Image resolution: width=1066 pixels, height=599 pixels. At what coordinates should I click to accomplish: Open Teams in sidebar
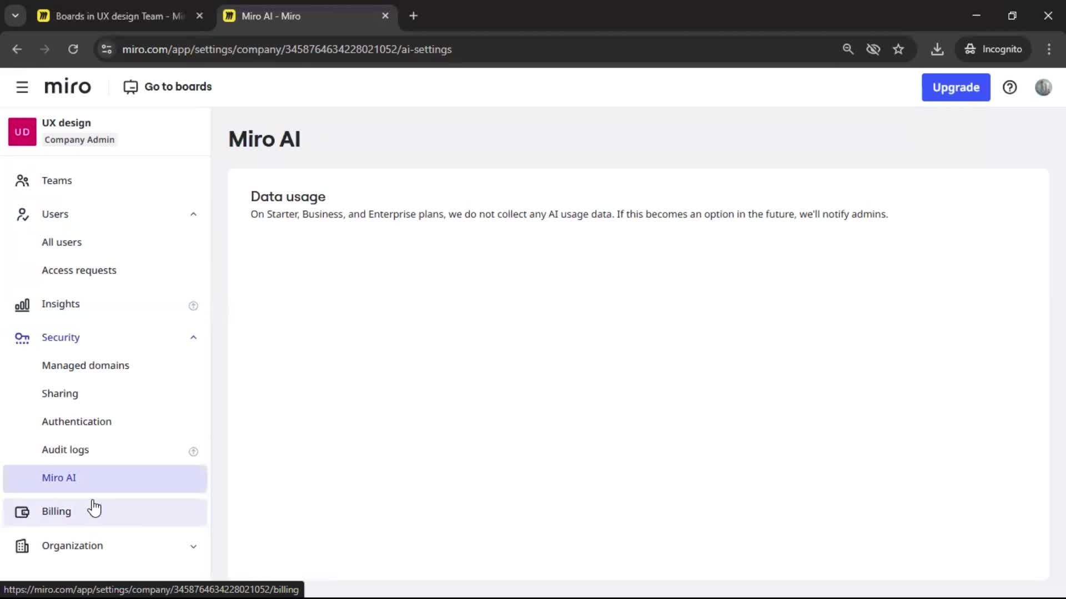click(57, 180)
